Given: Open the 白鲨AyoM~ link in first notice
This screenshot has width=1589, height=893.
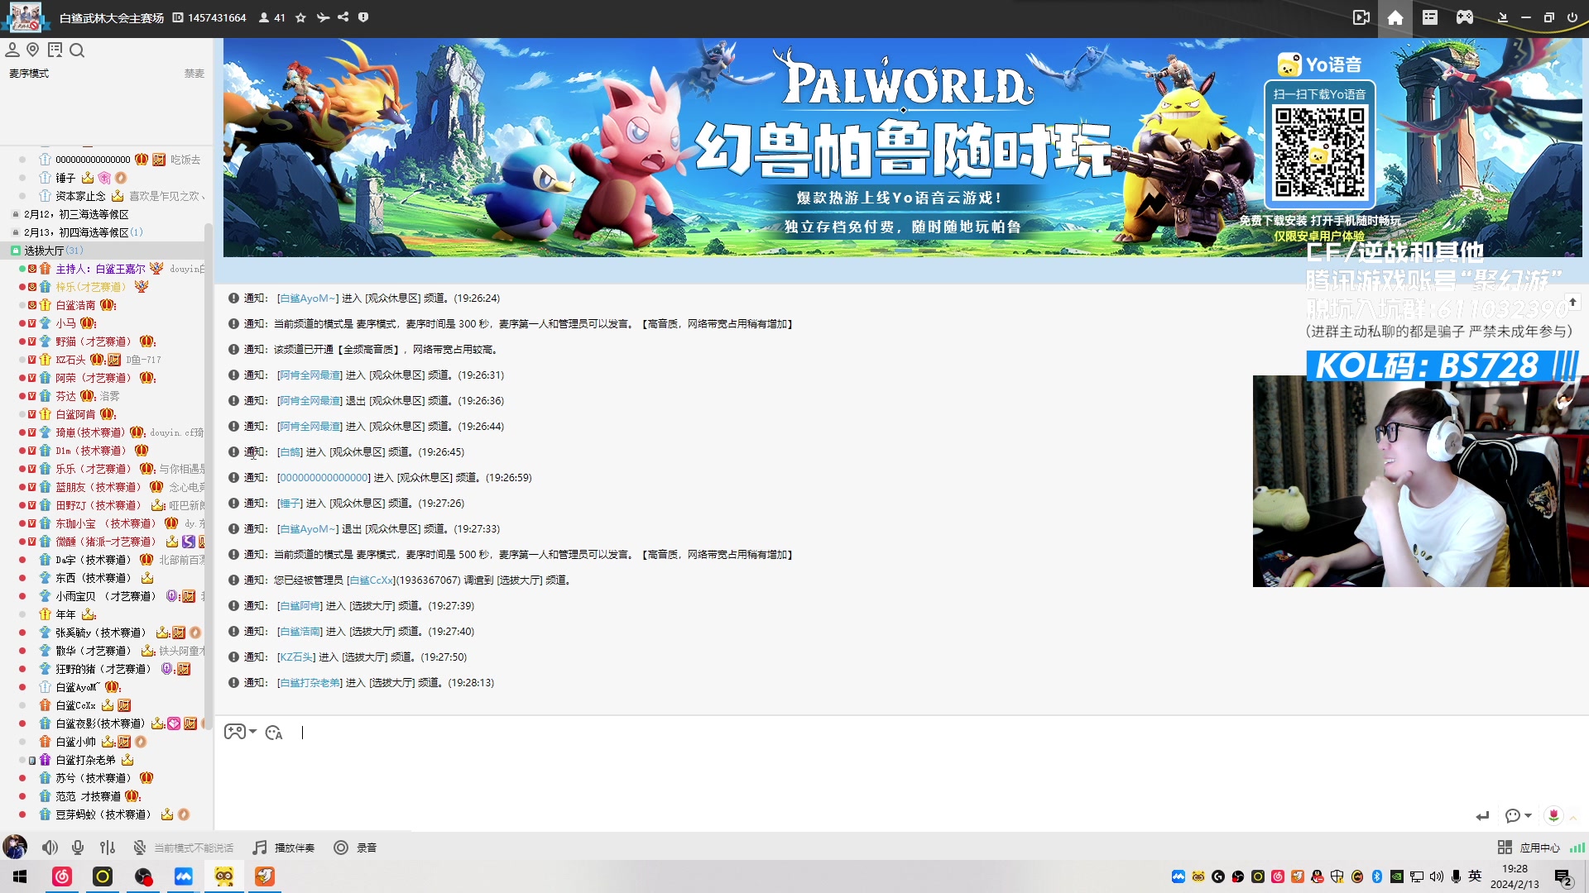Looking at the screenshot, I should point(307,298).
